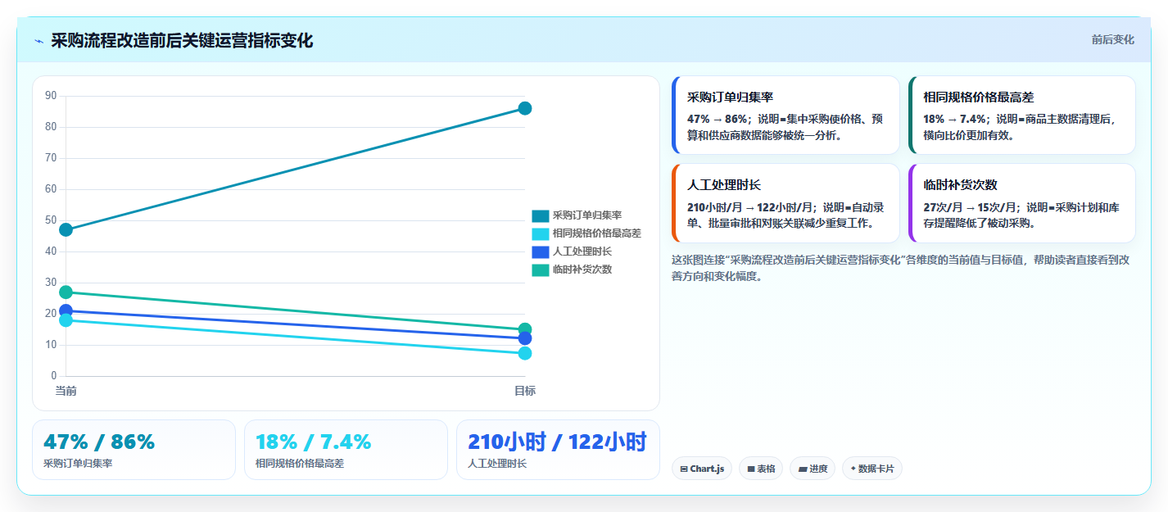Select the 采购订单归集率 data point at 当前

tap(66, 229)
